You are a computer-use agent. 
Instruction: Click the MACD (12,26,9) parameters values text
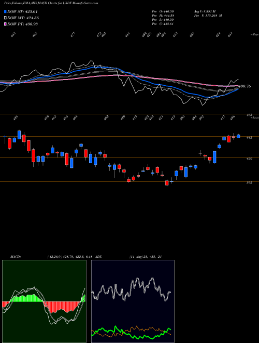(x=70, y=257)
